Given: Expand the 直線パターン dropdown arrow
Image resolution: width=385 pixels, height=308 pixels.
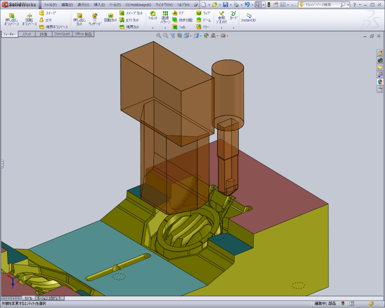Looking at the screenshot, I should (x=165, y=28).
